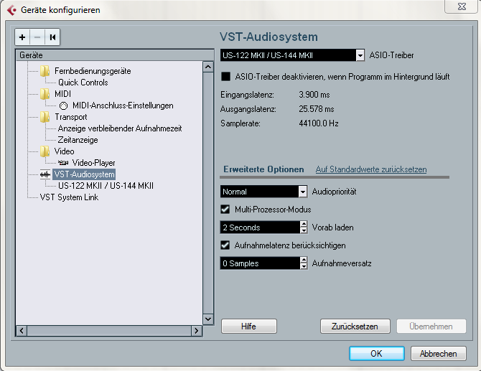Click the Abbrechen button
Image resolution: width=481 pixels, height=371 pixels.
pos(439,354)
